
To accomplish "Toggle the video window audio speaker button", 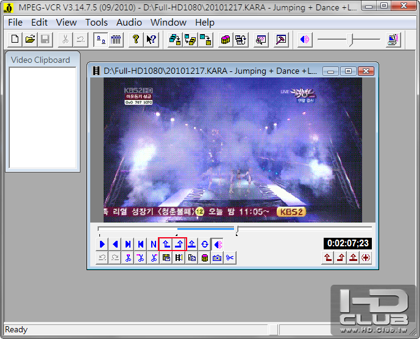I will pos(218,244).
